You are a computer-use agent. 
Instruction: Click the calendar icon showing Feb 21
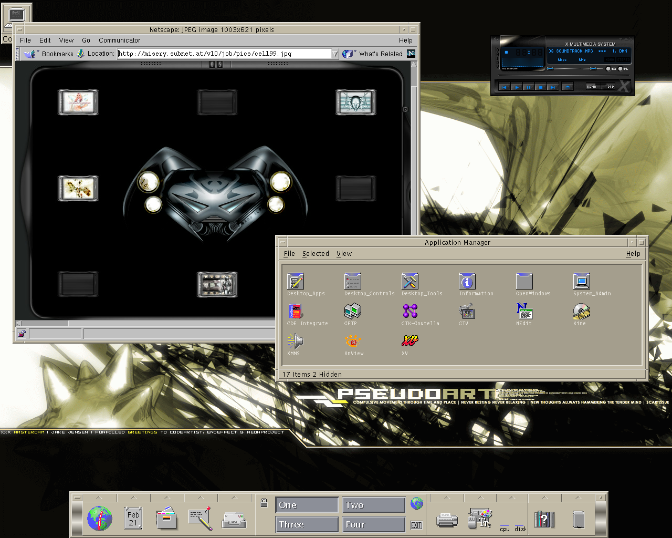tap(133, 519)
